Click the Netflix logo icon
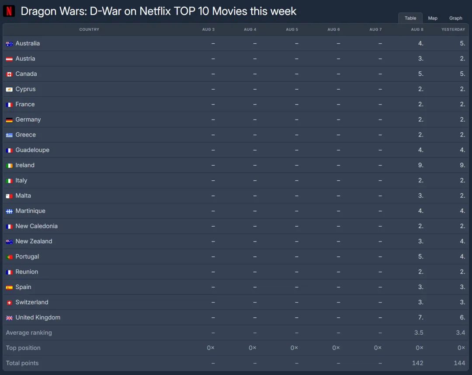 [9, 11]
